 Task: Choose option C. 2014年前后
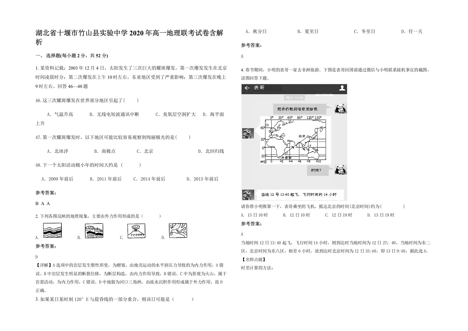click(149, 179)
